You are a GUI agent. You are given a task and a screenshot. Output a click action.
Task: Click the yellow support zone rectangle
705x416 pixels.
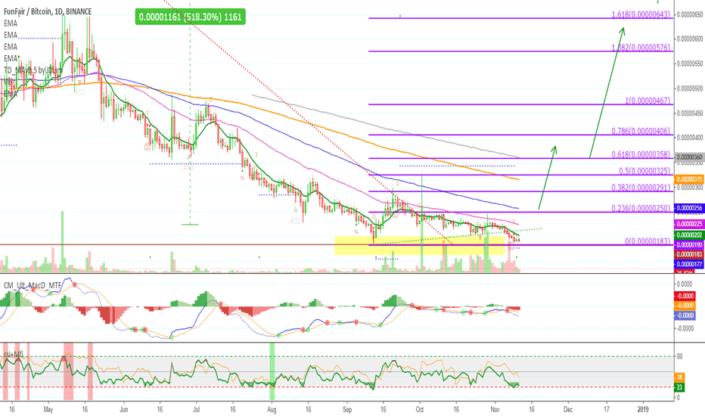click(420, 246)
